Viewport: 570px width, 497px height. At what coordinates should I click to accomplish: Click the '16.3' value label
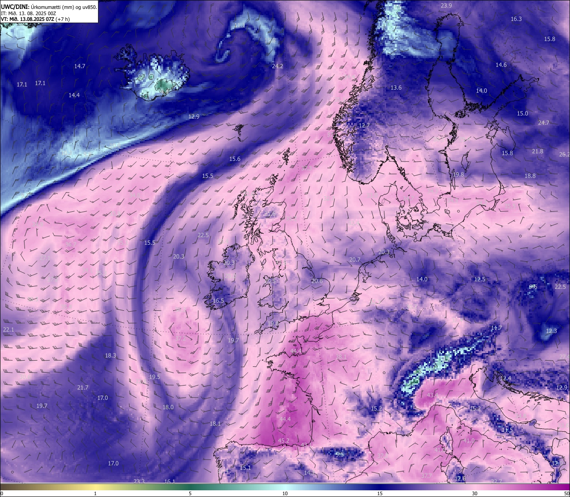point(516,19)
